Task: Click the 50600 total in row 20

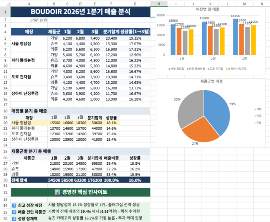Action: click(x=95, y=123)
